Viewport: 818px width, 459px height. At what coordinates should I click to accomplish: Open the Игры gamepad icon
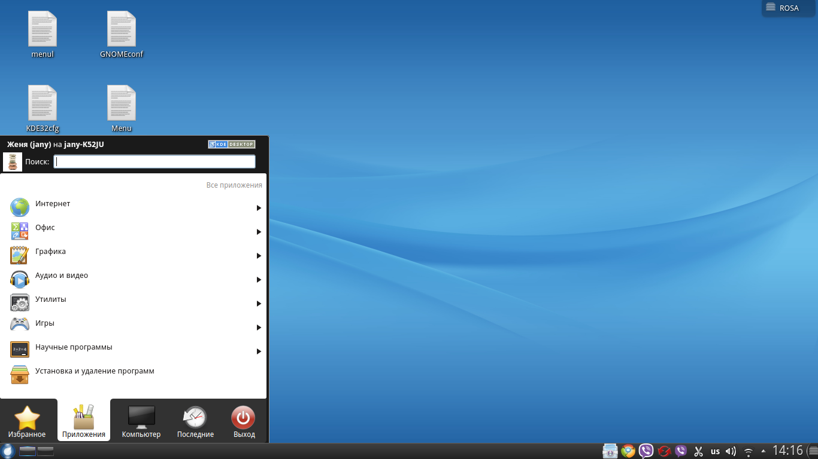pyautogui.click(x=20, y=325)
